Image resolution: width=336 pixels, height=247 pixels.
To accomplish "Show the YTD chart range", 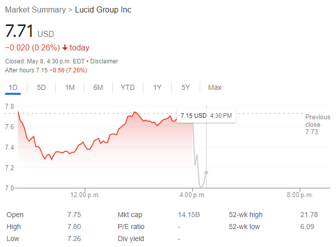I will click(x=128, y=87).
